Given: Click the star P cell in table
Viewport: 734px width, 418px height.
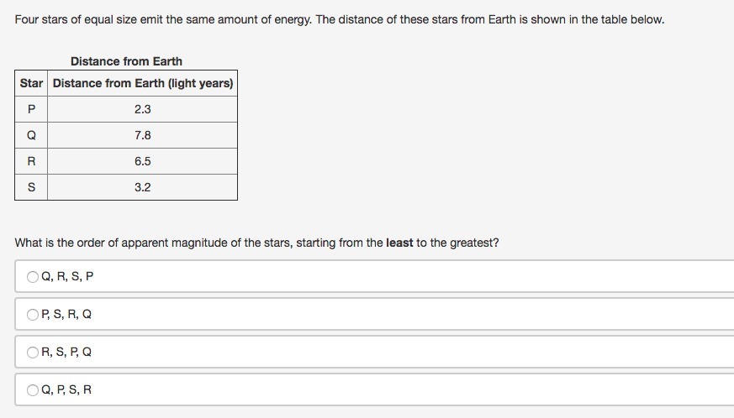Looking at the screenshot, I should pyautogui.click(x=31, y=109).
